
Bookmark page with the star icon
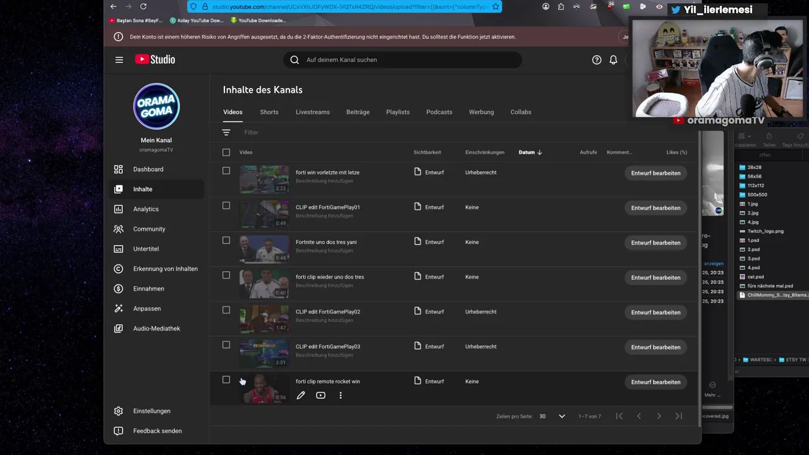point(496,6)
